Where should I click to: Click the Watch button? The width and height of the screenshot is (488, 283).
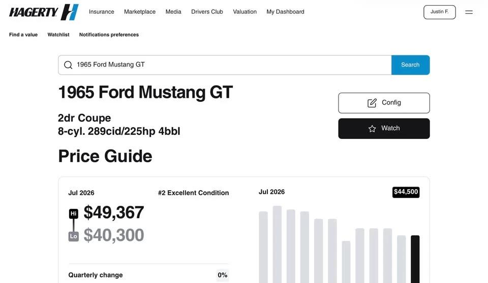click(384, 128)
